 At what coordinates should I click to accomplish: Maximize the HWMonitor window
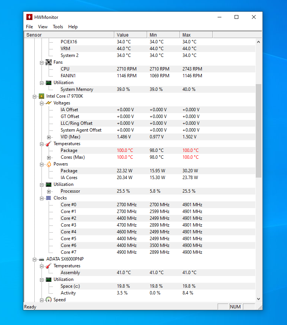coord(236,17)
